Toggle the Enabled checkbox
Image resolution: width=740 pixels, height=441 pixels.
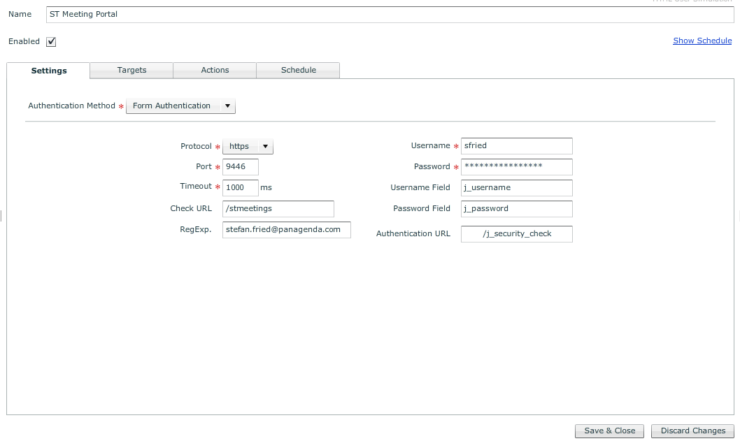[51, 41]
